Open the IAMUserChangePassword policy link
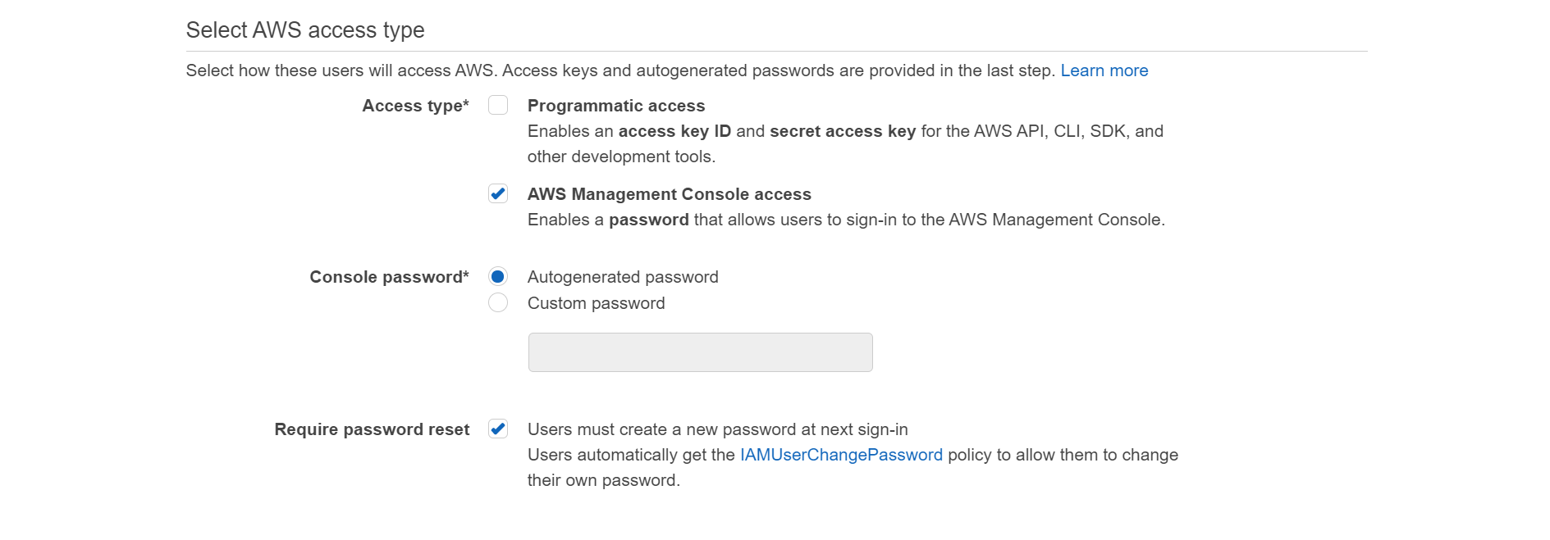Image resolution: width=1550 pixels, height=540 pixels. tap(841, 455)
